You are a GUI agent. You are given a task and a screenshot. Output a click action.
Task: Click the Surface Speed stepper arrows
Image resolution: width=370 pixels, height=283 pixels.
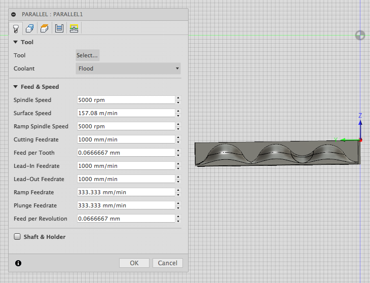click(178, 113)
